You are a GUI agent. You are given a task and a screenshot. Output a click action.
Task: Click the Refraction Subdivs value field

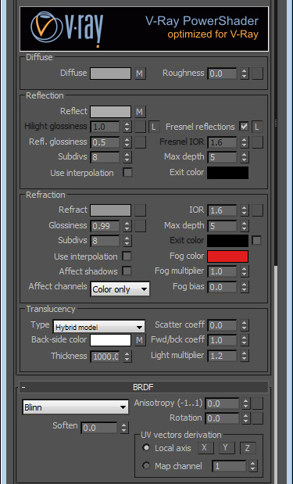pos(105,241)
